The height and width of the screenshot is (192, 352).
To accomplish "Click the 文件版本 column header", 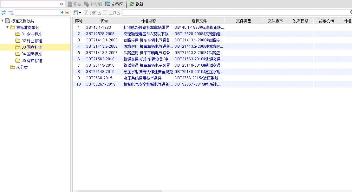I will [275, 21].
